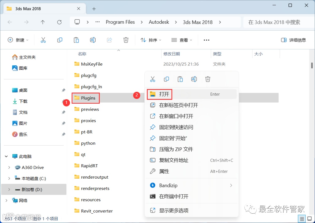The width and height of the screenshot is (315, 223).
Task: Choose 在新标签页中打开
Action: [191, 105]
